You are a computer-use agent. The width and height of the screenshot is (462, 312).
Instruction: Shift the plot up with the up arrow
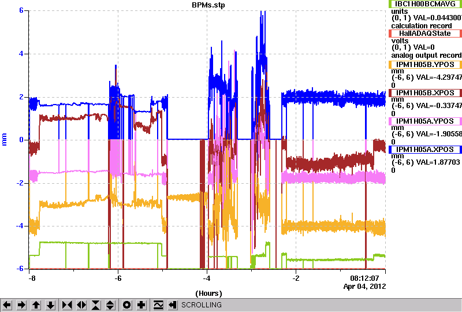click(36, 305)
